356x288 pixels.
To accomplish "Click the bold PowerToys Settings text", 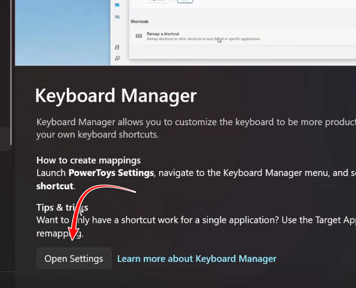I will coord(111,173).
